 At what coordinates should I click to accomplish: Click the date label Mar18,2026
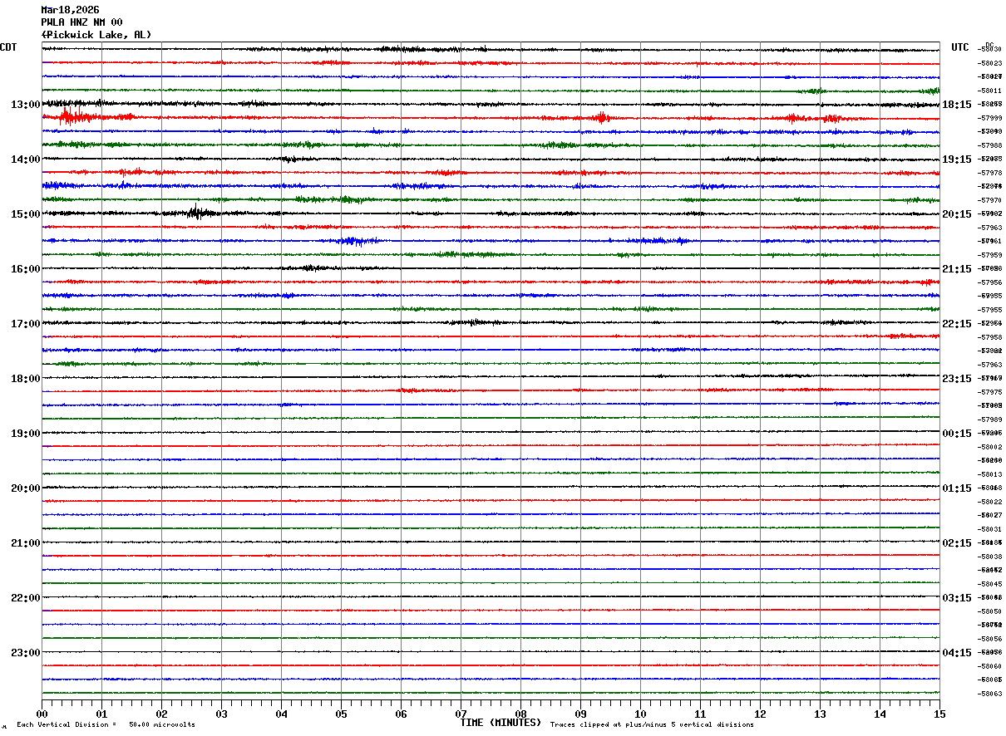(70, 10)
